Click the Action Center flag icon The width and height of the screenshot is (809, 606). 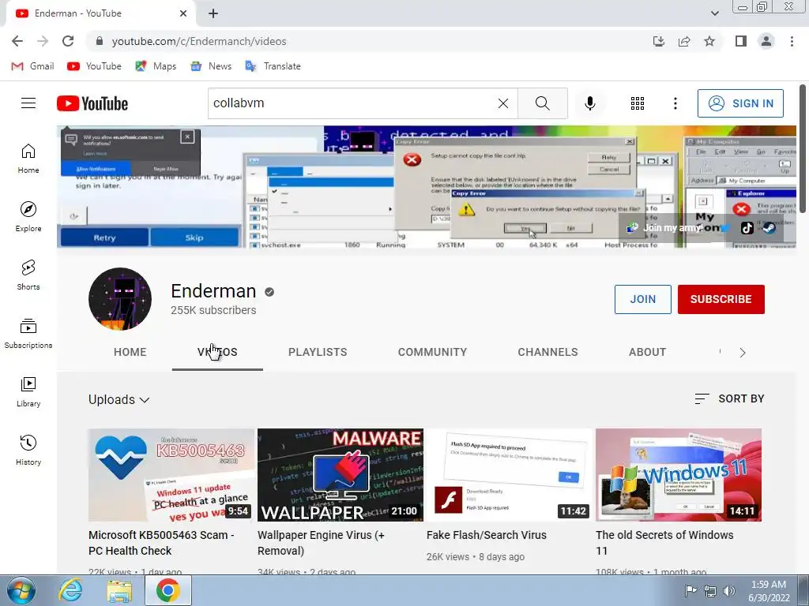point(690,590)
